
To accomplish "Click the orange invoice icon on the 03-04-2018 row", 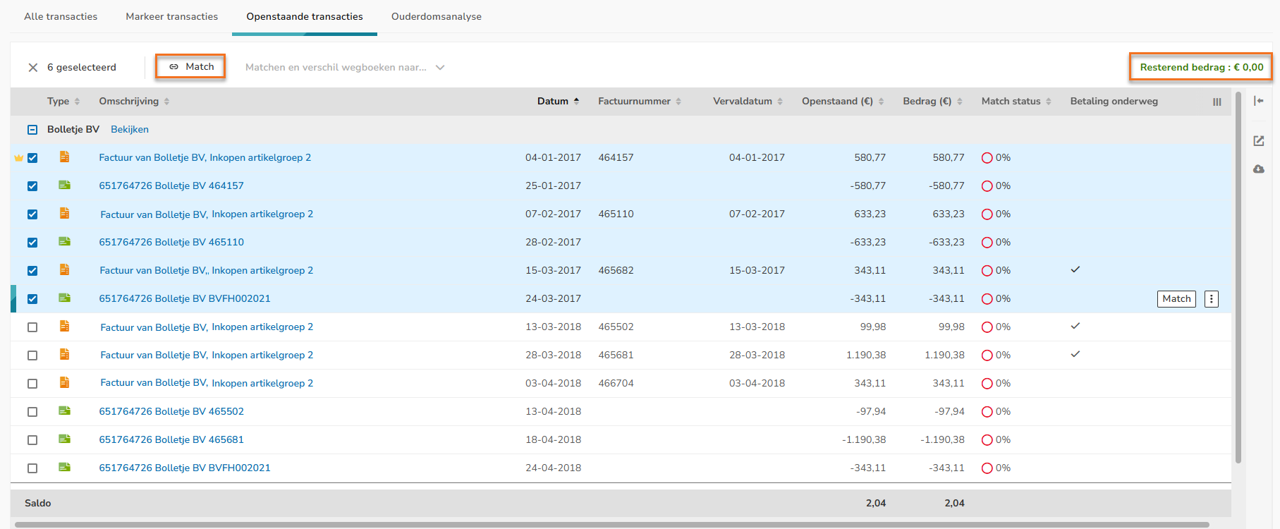I will [64, 382].
